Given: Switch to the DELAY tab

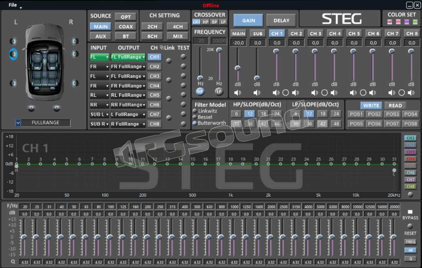Looking at the screenshot, I should [281, 20].
